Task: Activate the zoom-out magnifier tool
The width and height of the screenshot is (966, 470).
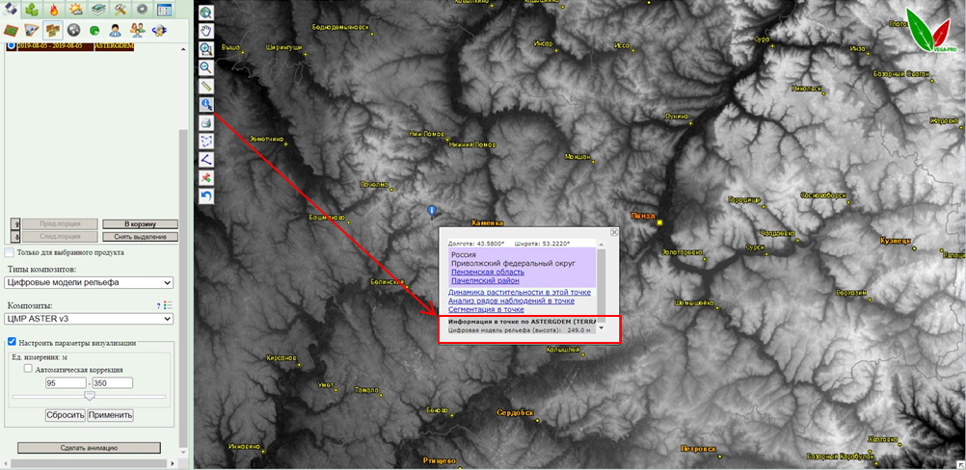Action: (206, 67)
